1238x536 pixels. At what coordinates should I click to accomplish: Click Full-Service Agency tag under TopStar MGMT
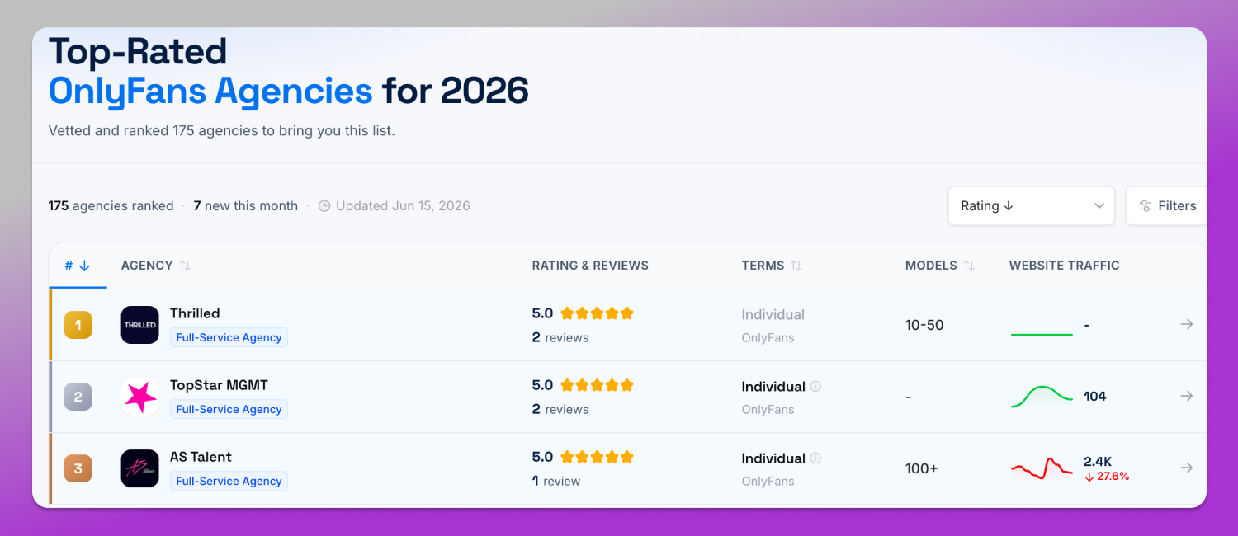click(229, 409)
